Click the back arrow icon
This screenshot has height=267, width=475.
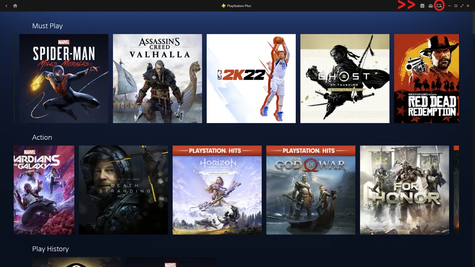(x=6, y=6)
